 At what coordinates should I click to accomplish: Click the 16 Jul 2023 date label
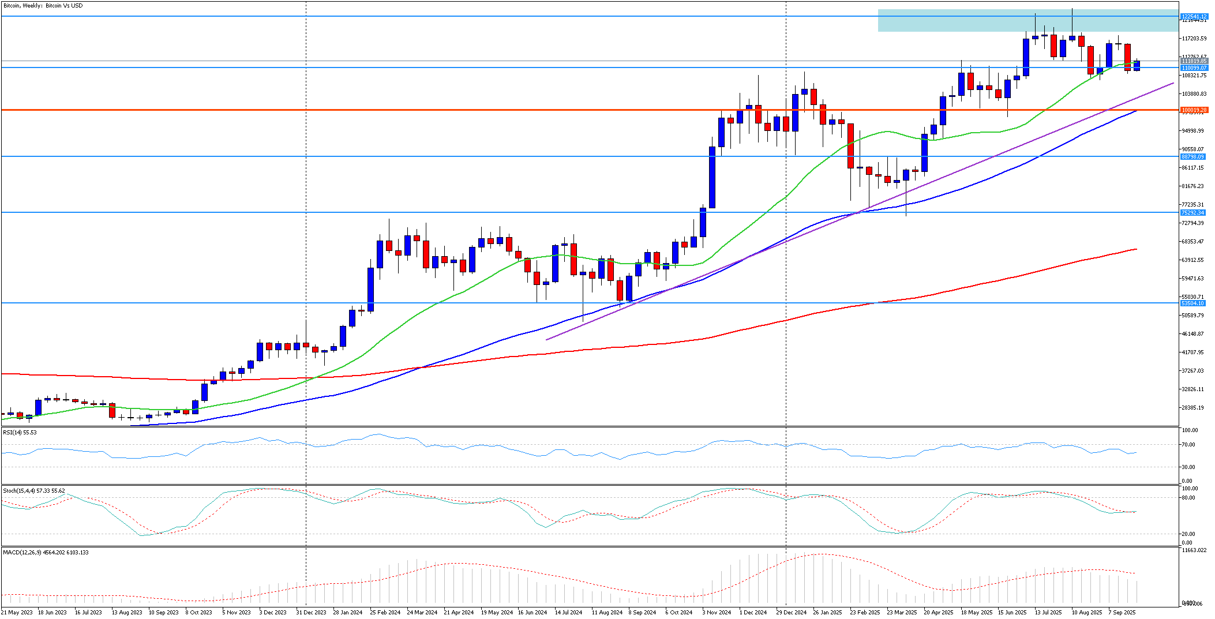[x=88, y=613]
